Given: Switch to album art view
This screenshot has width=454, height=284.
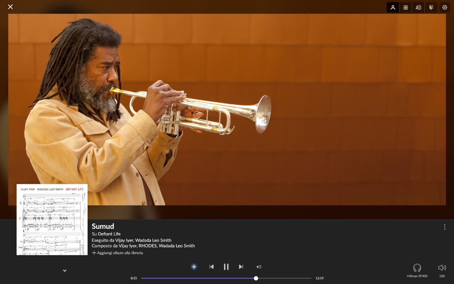Looking at the screenshot, I should pyautogui.click(x=405, y=7).
